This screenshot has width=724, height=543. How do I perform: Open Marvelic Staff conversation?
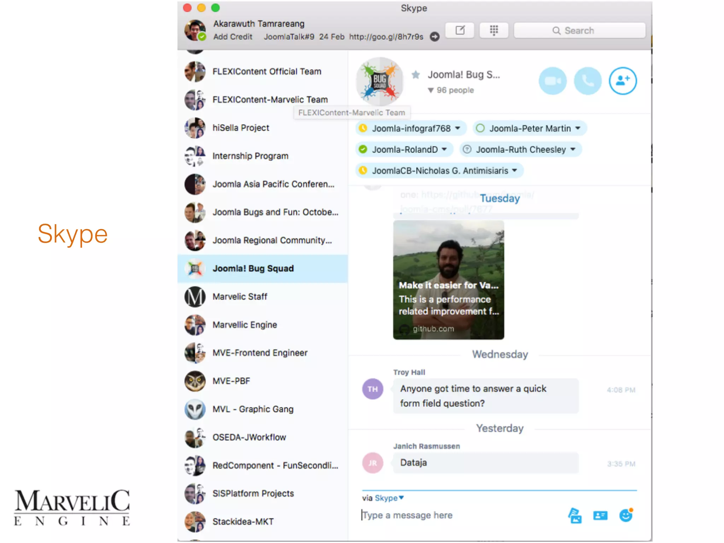(263, 297)
